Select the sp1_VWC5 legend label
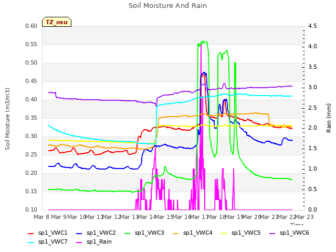Viewport: 336px width, 252px height. point(246,233)
